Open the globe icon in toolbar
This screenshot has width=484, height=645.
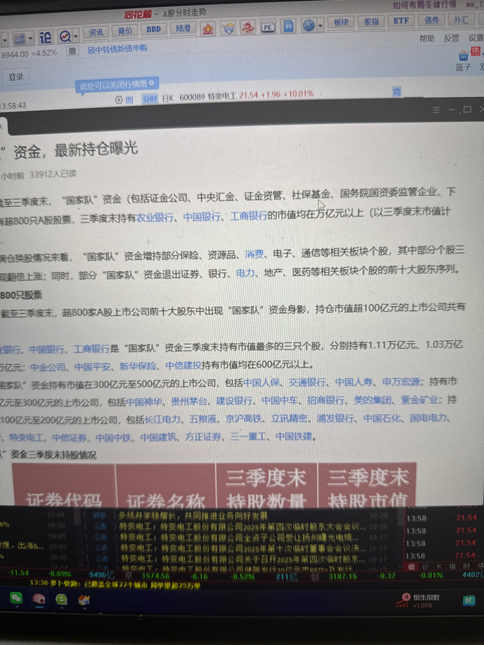pyautogui.click(x=308, y=25)
